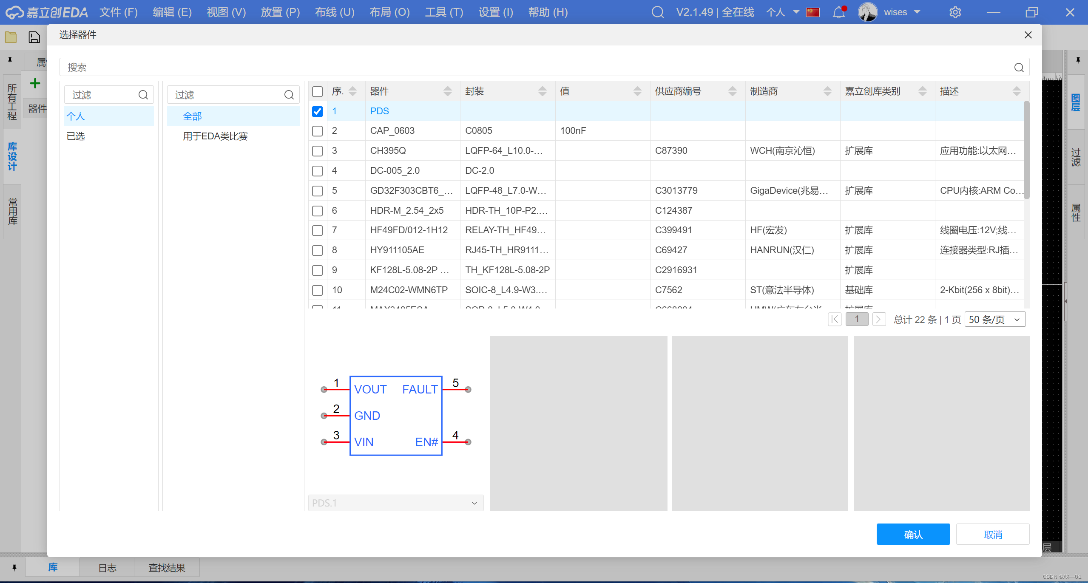Click the search magnifier in title bar
The height and width of the screenshot is (583, 1088).
657,12
